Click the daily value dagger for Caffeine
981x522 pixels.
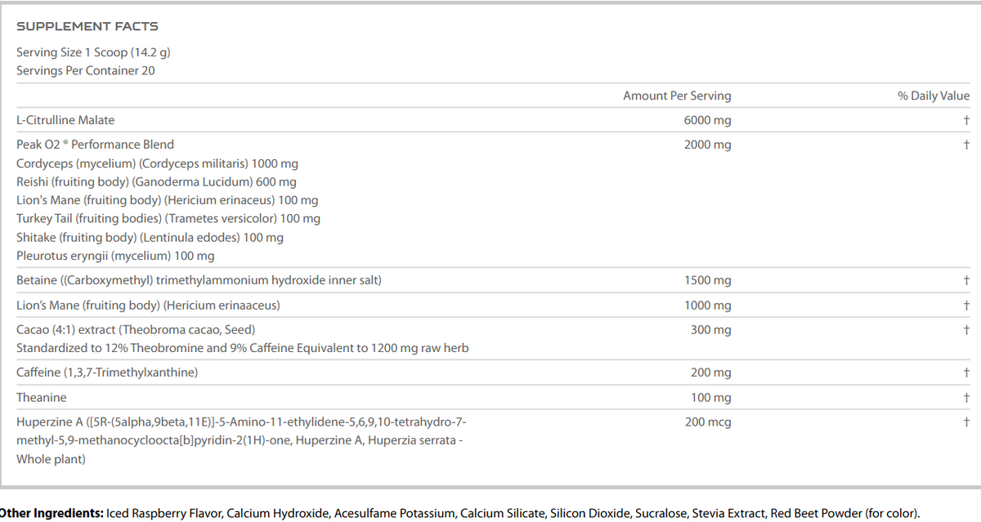click(966, 373)
